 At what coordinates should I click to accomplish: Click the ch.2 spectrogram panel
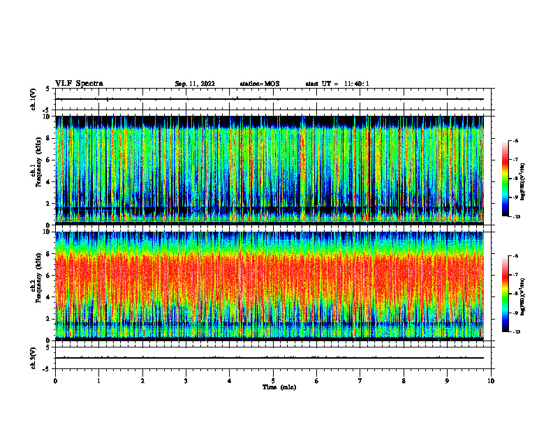pyautogui.click(x=270, y=286)
